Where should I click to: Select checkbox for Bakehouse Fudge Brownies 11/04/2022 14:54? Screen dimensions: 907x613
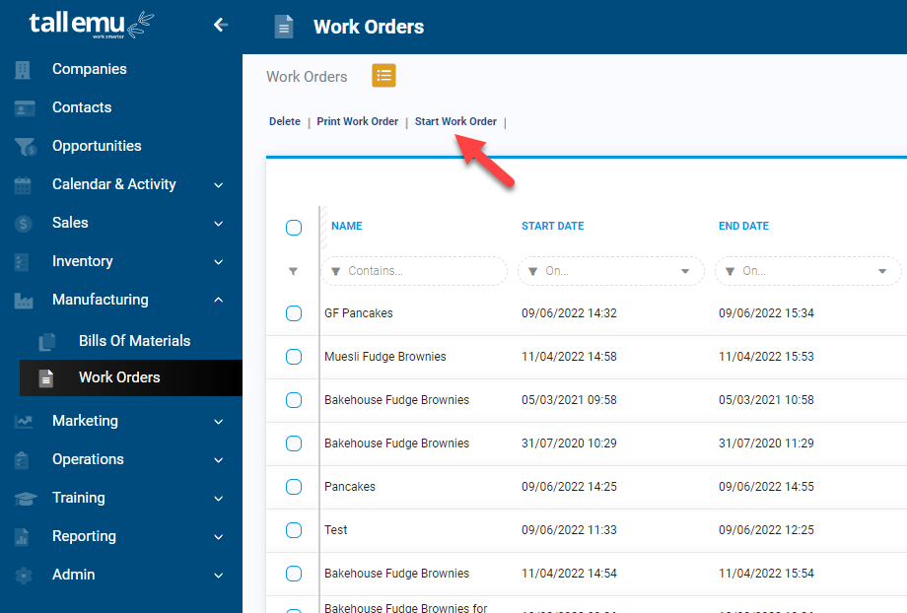[294, 574]
